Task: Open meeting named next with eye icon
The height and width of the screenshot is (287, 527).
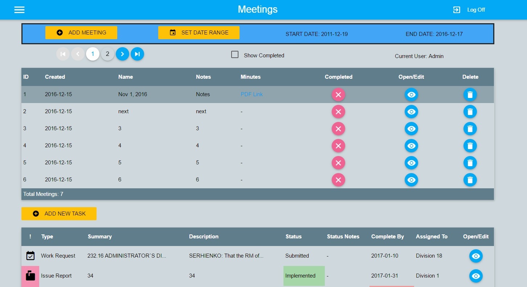Action: pos(411,112)
